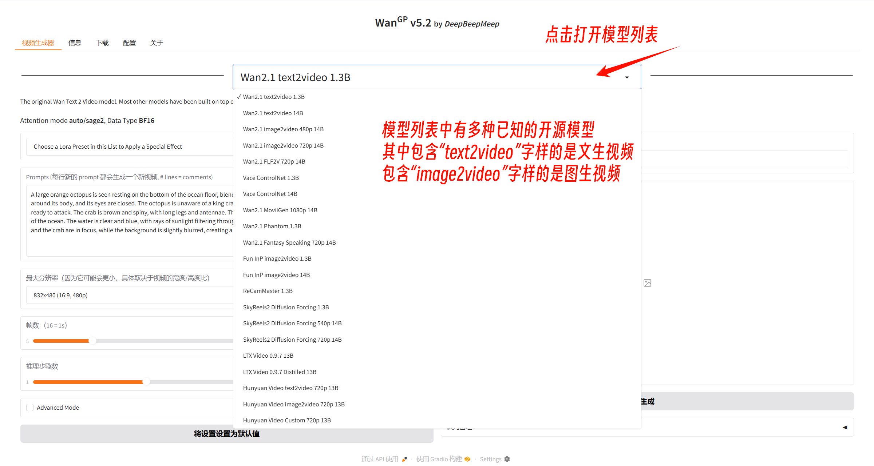The height and width of the screenshot is (466, 874).
Task: Choose LTX Video 0.9.7 Distilled 13B
Action: point(437,372)
